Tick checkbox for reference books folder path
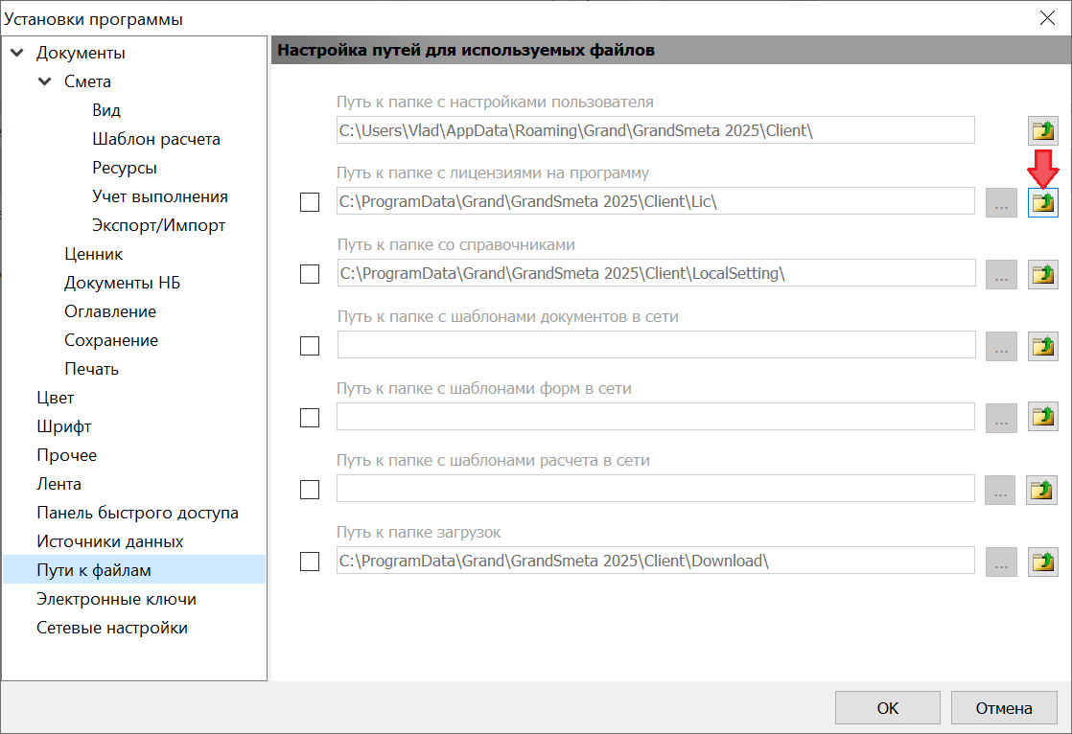Viewport: 1072px width, 734px height. tap(310, 274)
